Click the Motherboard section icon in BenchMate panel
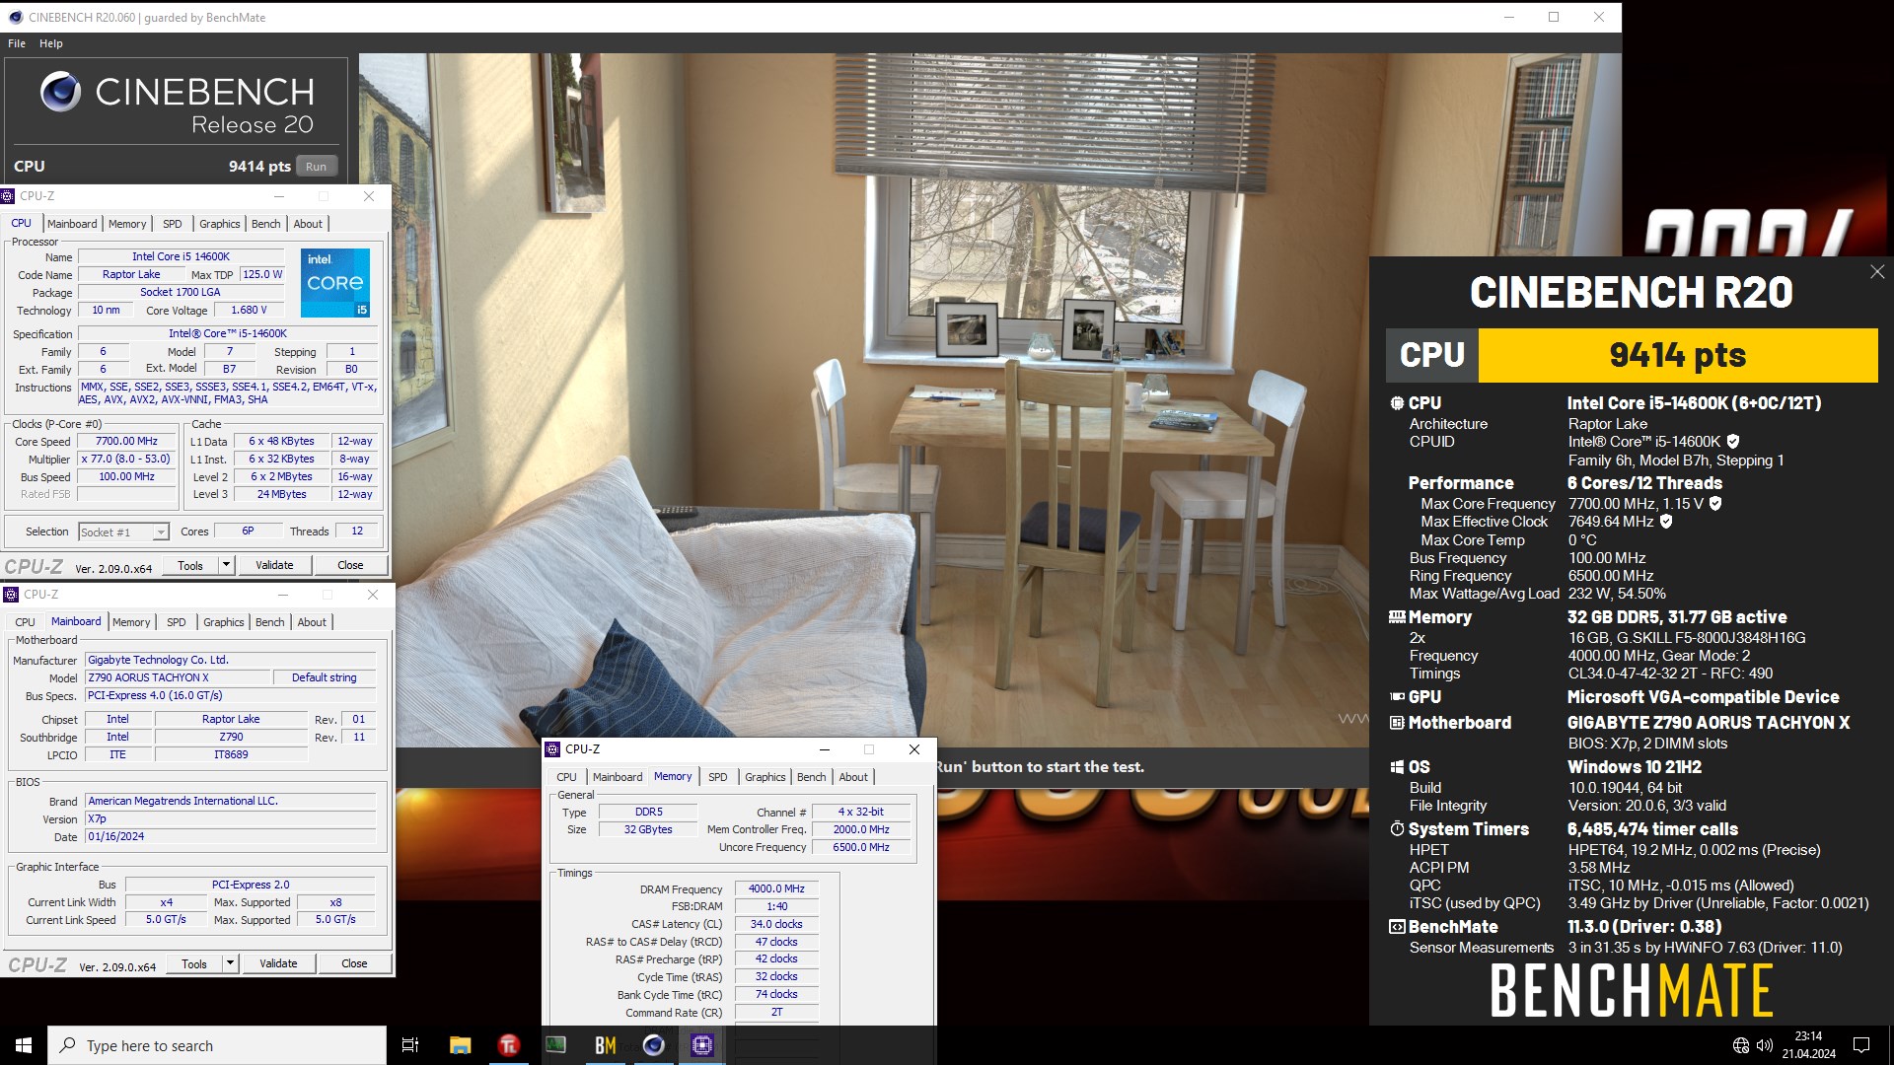The height and width of the screenshot is (1065, 1894). [x=1397, y=723]
